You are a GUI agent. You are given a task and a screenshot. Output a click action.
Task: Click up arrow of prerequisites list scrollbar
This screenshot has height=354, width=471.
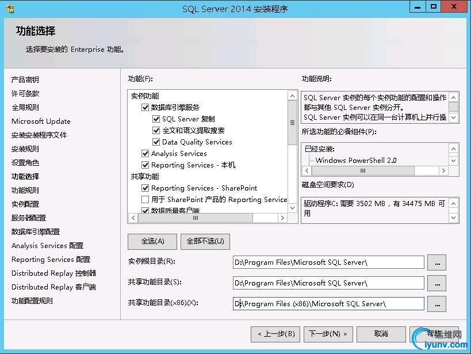pyautogui.click(x=454, y=149)
